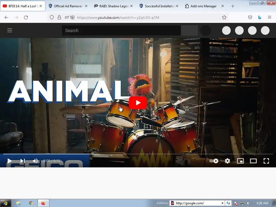Click the large red YouTube play button
The height and width of the screenshot is (207, 276).
point(138,103)
